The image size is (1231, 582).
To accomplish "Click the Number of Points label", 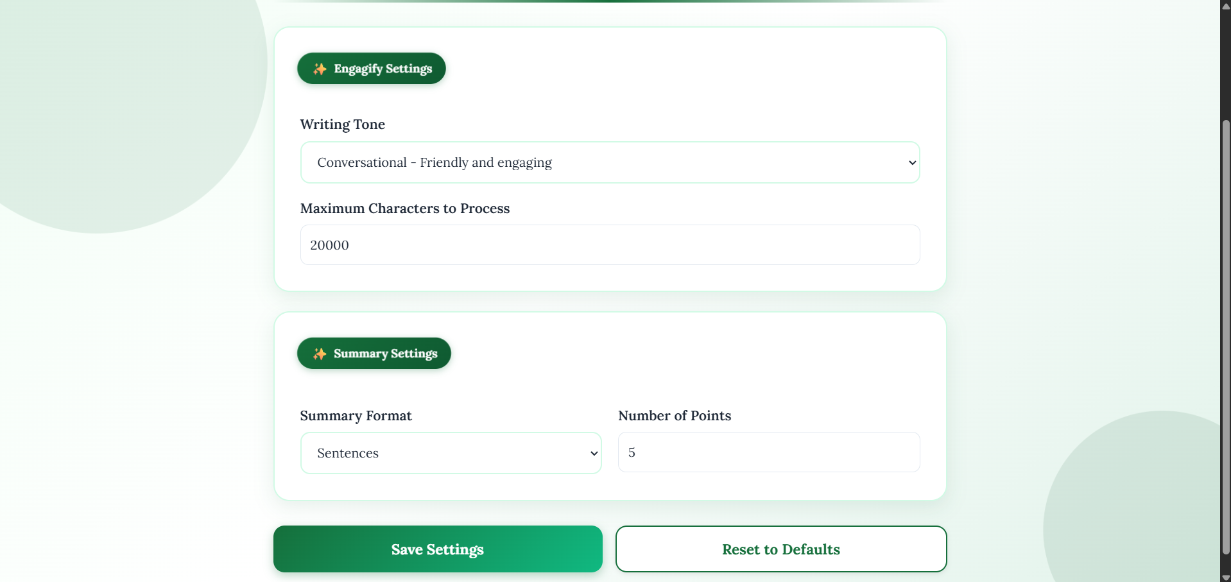I will coord(675,416).
